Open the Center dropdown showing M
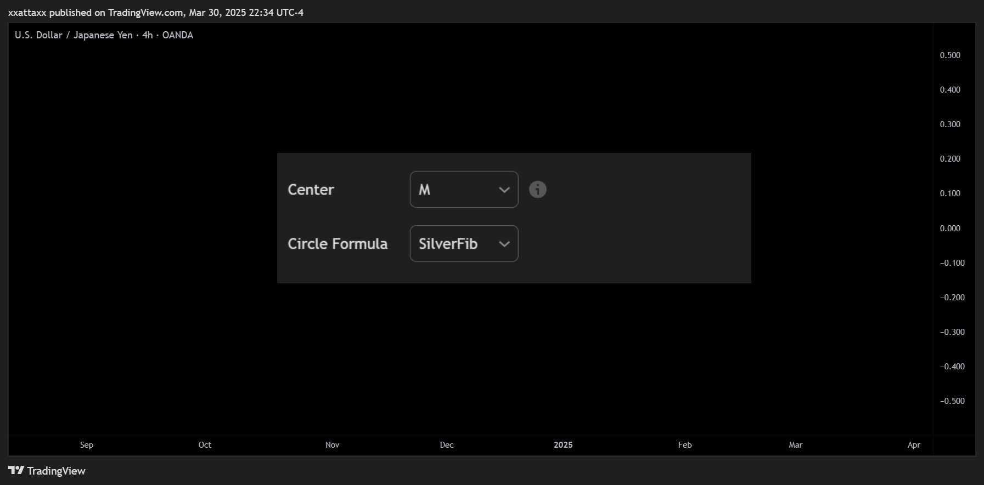Screen dimensions: 984x485 [464, 190]
